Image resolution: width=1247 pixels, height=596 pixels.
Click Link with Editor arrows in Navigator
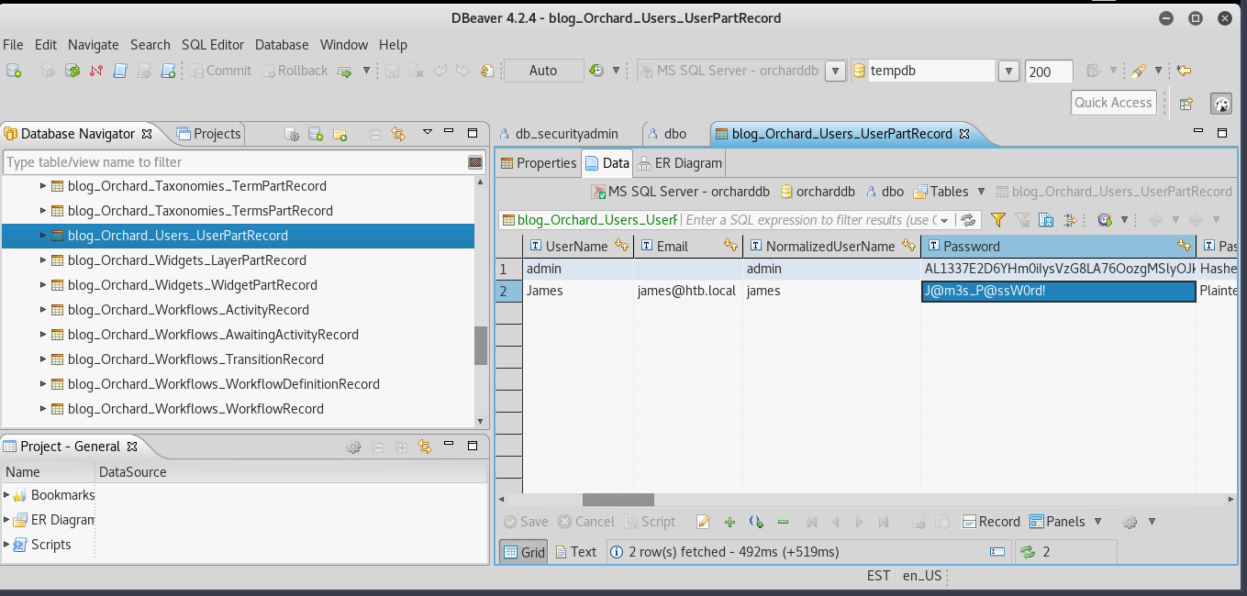[398, 134]
